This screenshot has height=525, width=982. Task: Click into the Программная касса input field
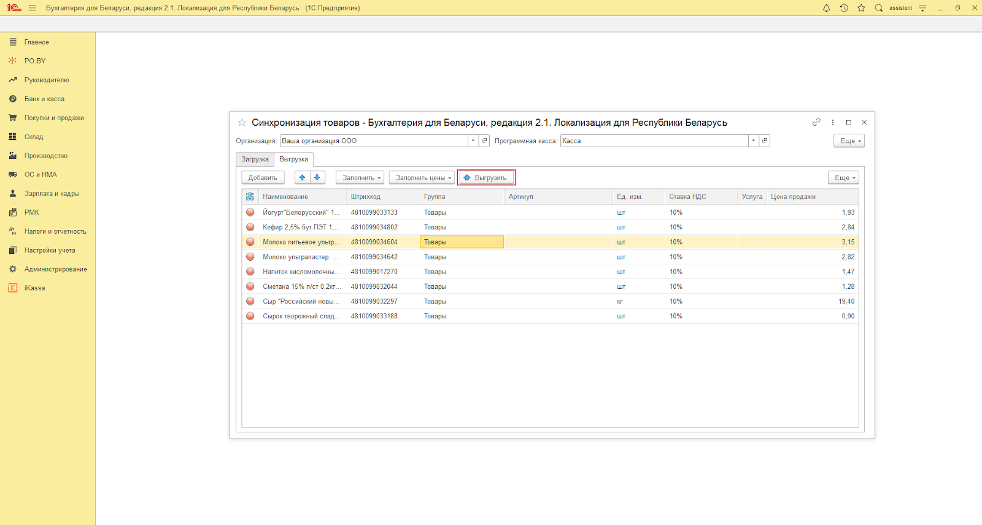point(654,140)
